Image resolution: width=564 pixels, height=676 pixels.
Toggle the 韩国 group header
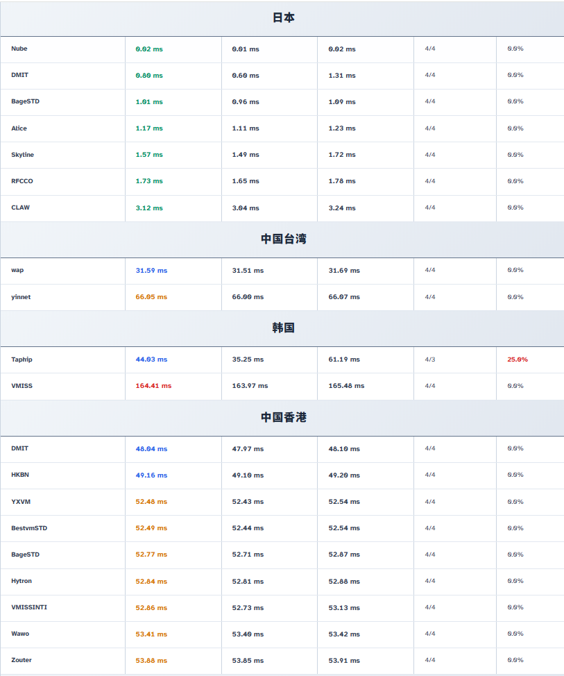(x=283, y=328)
